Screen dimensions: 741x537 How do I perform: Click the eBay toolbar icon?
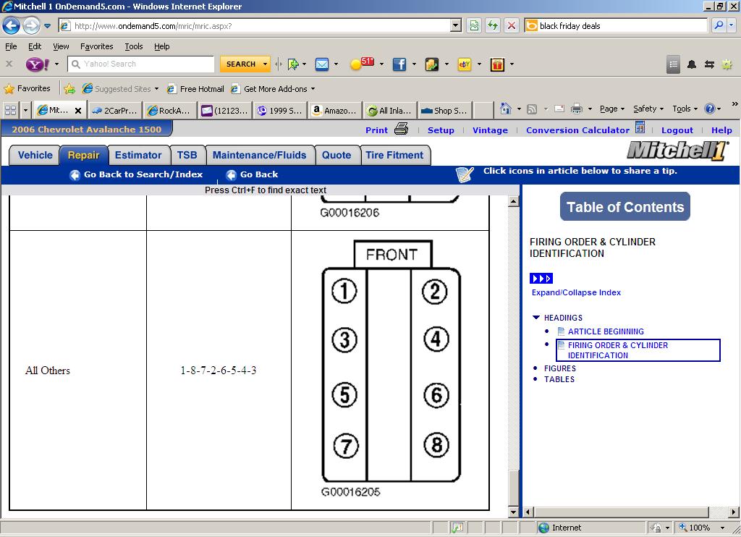point(465,64)
